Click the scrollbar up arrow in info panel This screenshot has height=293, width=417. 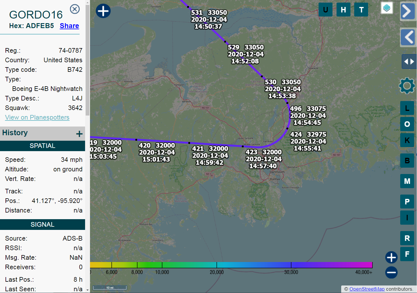(87, 2)
